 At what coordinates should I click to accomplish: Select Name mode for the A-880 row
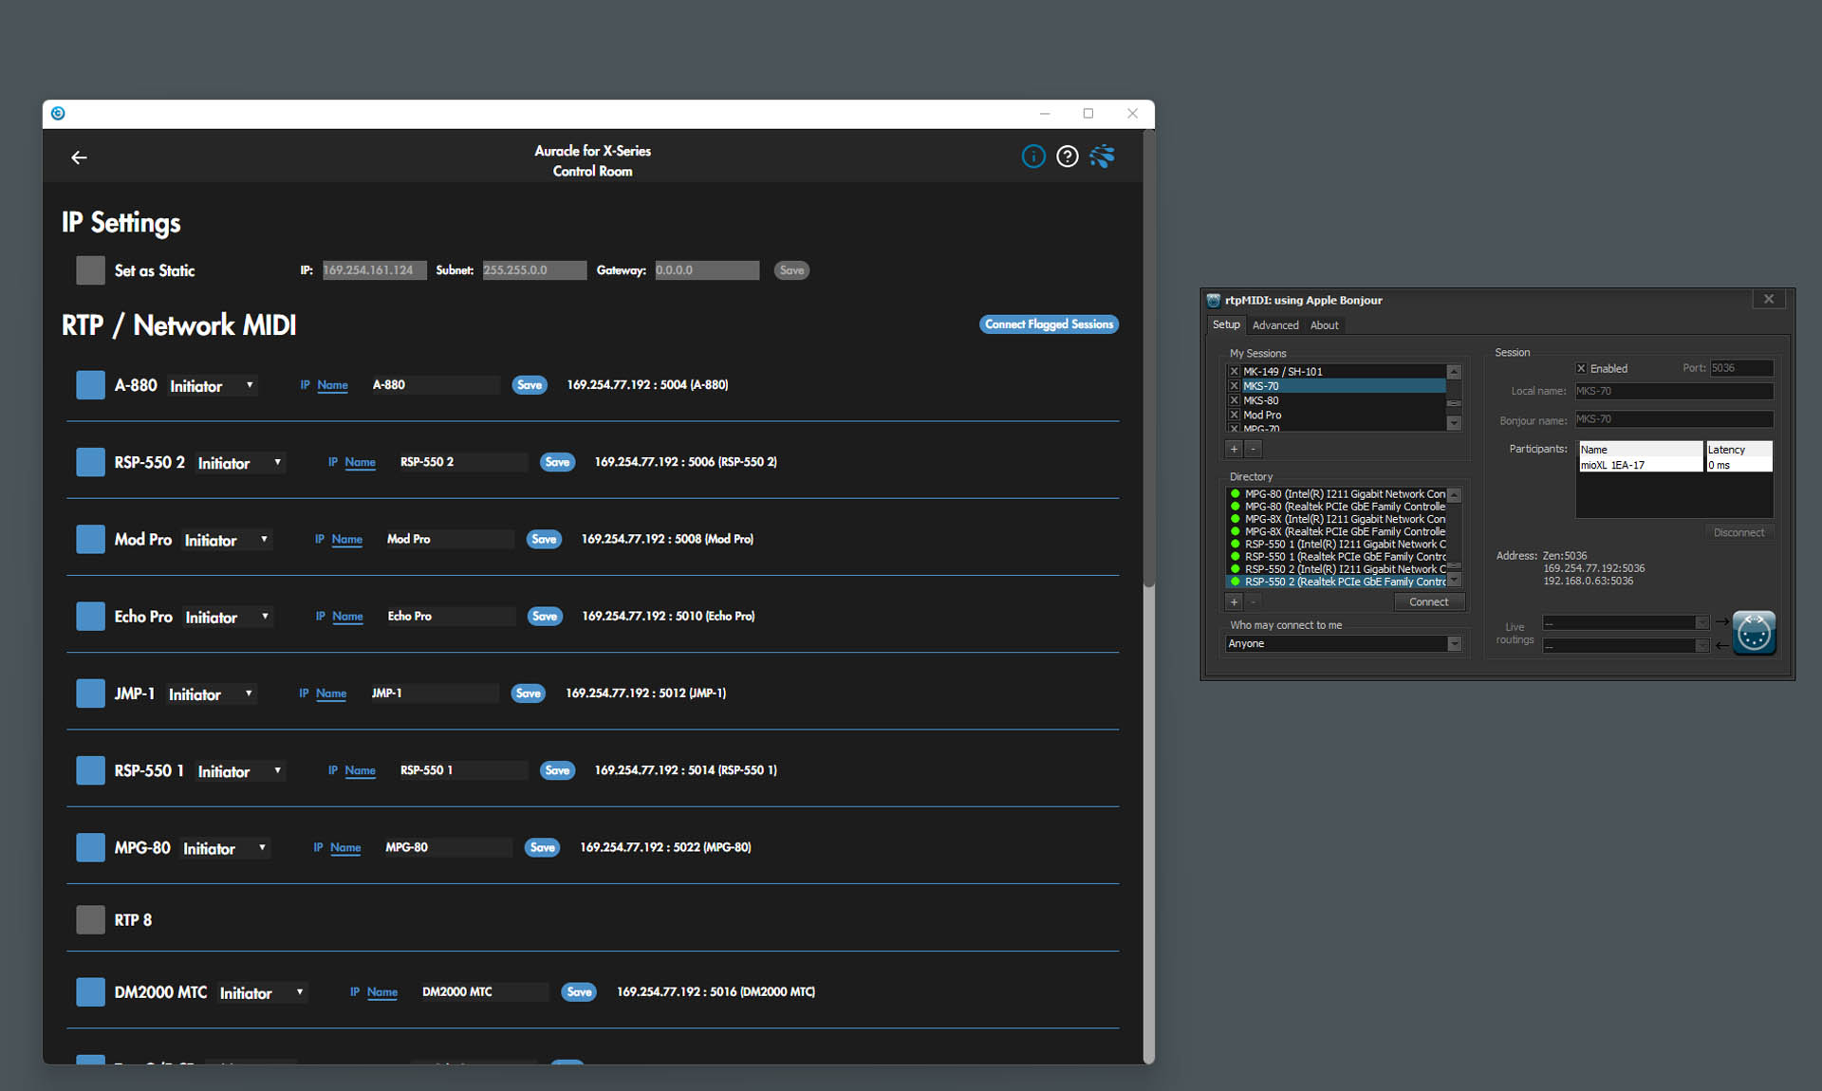[x=332, y=385]
